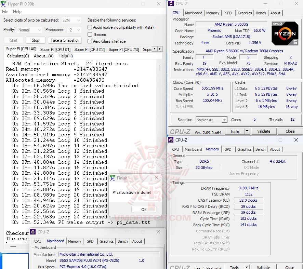Click the AMD Ryzen 5 logo image
303x269 pixels.
285,33
